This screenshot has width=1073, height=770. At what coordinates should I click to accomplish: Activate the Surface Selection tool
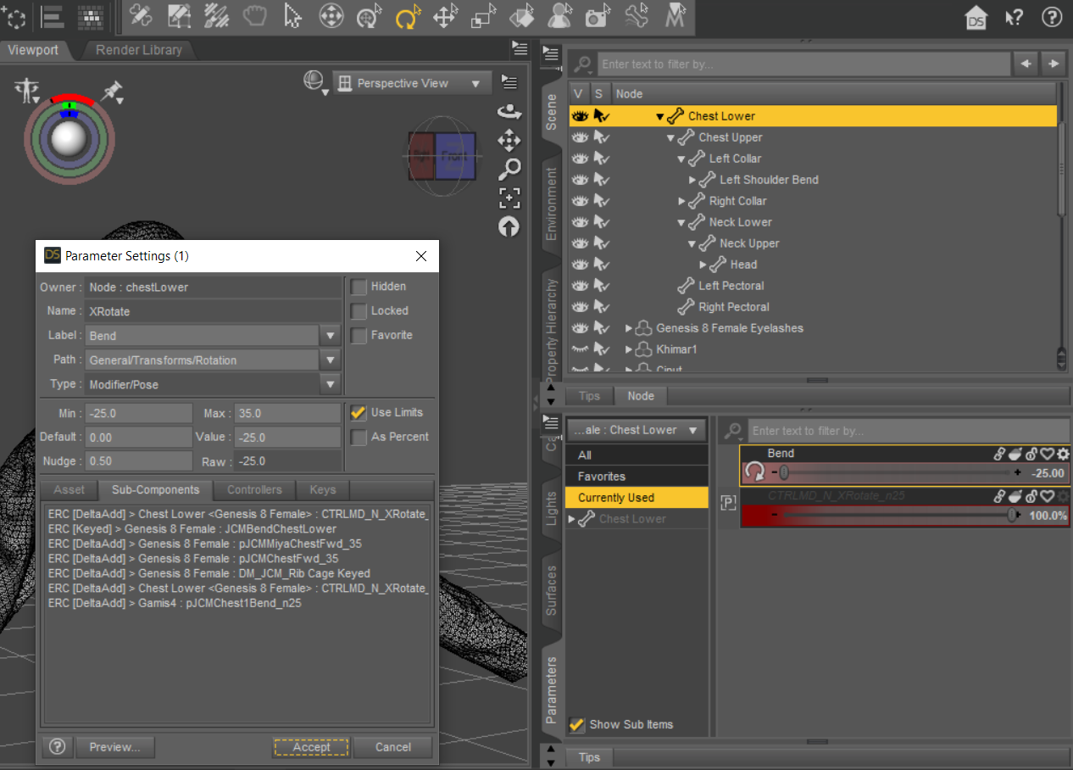click(x=522, y=17)
